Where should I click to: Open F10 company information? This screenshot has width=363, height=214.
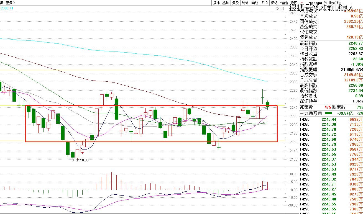coord(265,3)
